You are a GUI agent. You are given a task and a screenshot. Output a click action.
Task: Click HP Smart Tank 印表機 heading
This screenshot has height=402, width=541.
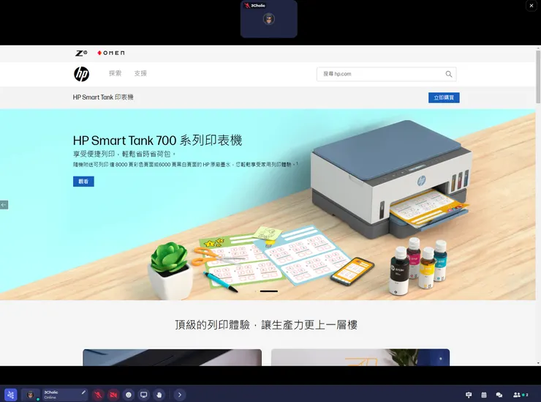pos(103,97)
